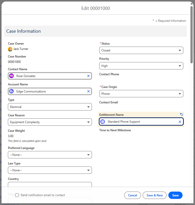Undo the Entitlement Name field change
This screenshot has width=195, height=205.
click(181, 115)
